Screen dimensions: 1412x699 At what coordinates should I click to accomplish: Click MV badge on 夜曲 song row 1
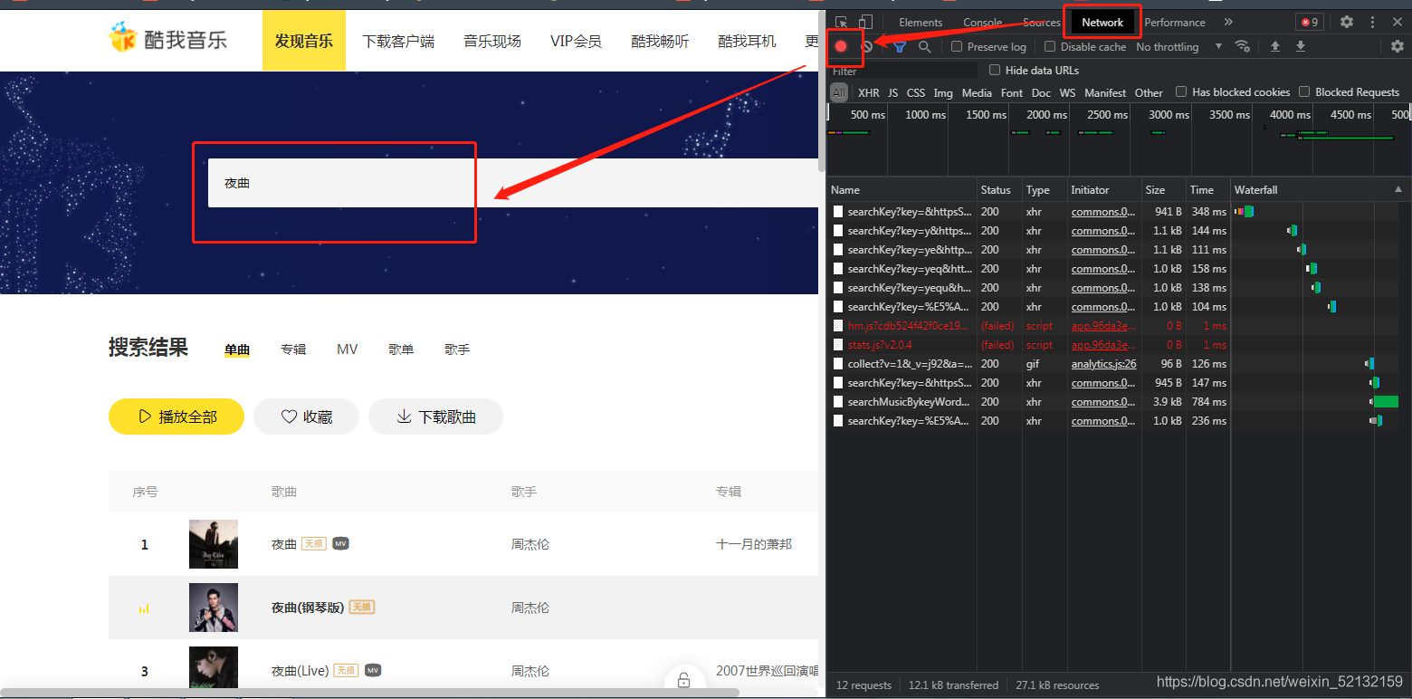click(340, 543)
